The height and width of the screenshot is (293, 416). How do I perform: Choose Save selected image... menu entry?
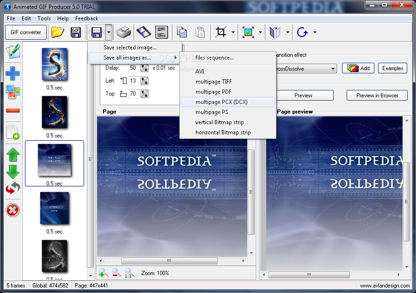[x=135, y=48]
